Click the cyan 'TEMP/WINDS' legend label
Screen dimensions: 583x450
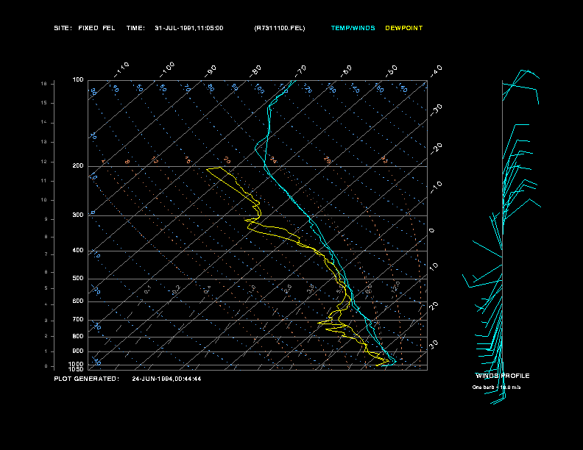[x=353, y=28]
